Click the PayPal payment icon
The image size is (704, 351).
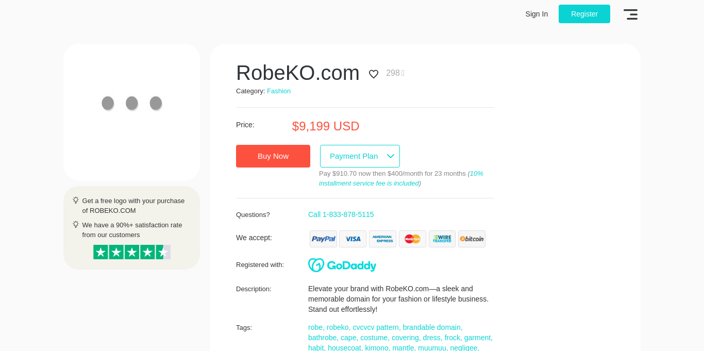323,239
